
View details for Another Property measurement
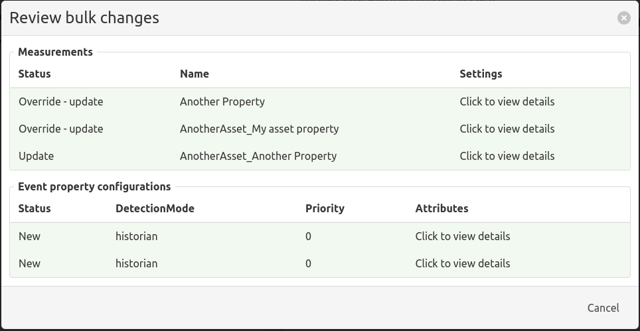(507, 101)
